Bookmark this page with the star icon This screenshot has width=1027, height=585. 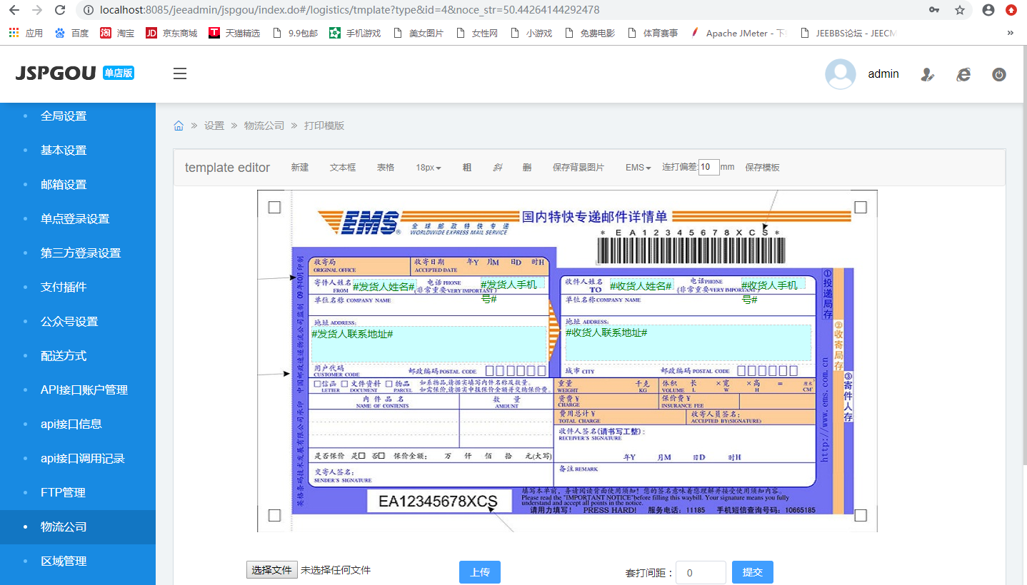tap(960, 10)
